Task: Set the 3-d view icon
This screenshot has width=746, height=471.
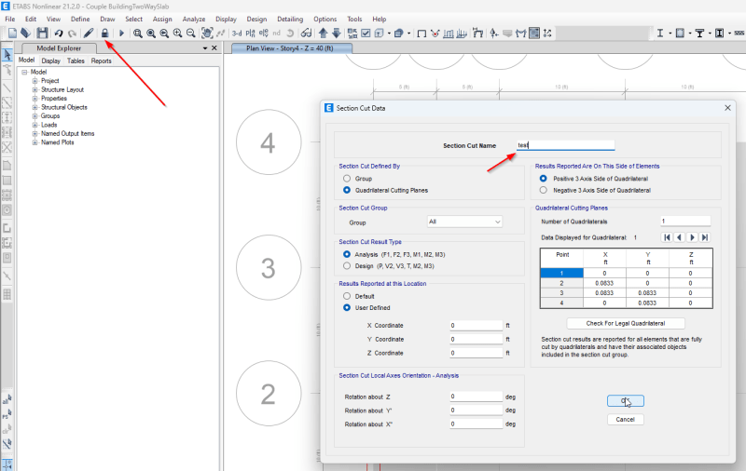Action: point(237,34)
